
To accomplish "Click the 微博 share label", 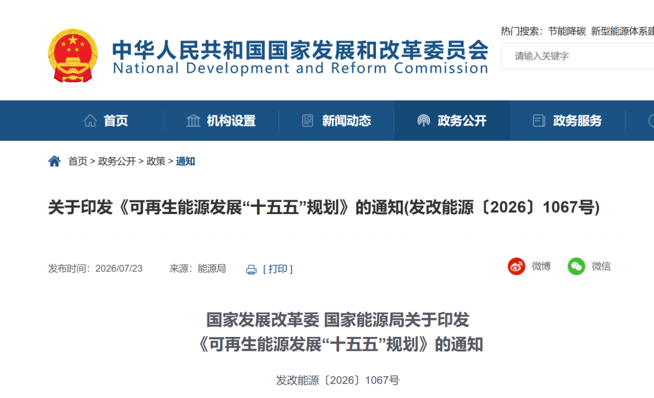I will 541,266.
